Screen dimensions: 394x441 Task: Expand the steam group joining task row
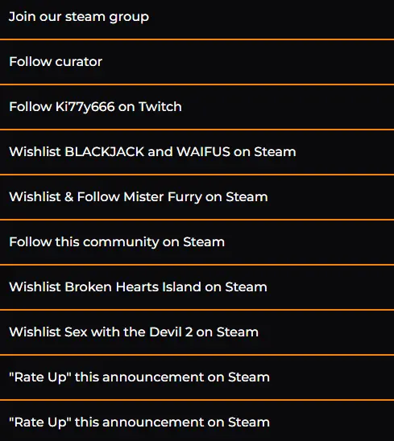(x=197, y=19)
